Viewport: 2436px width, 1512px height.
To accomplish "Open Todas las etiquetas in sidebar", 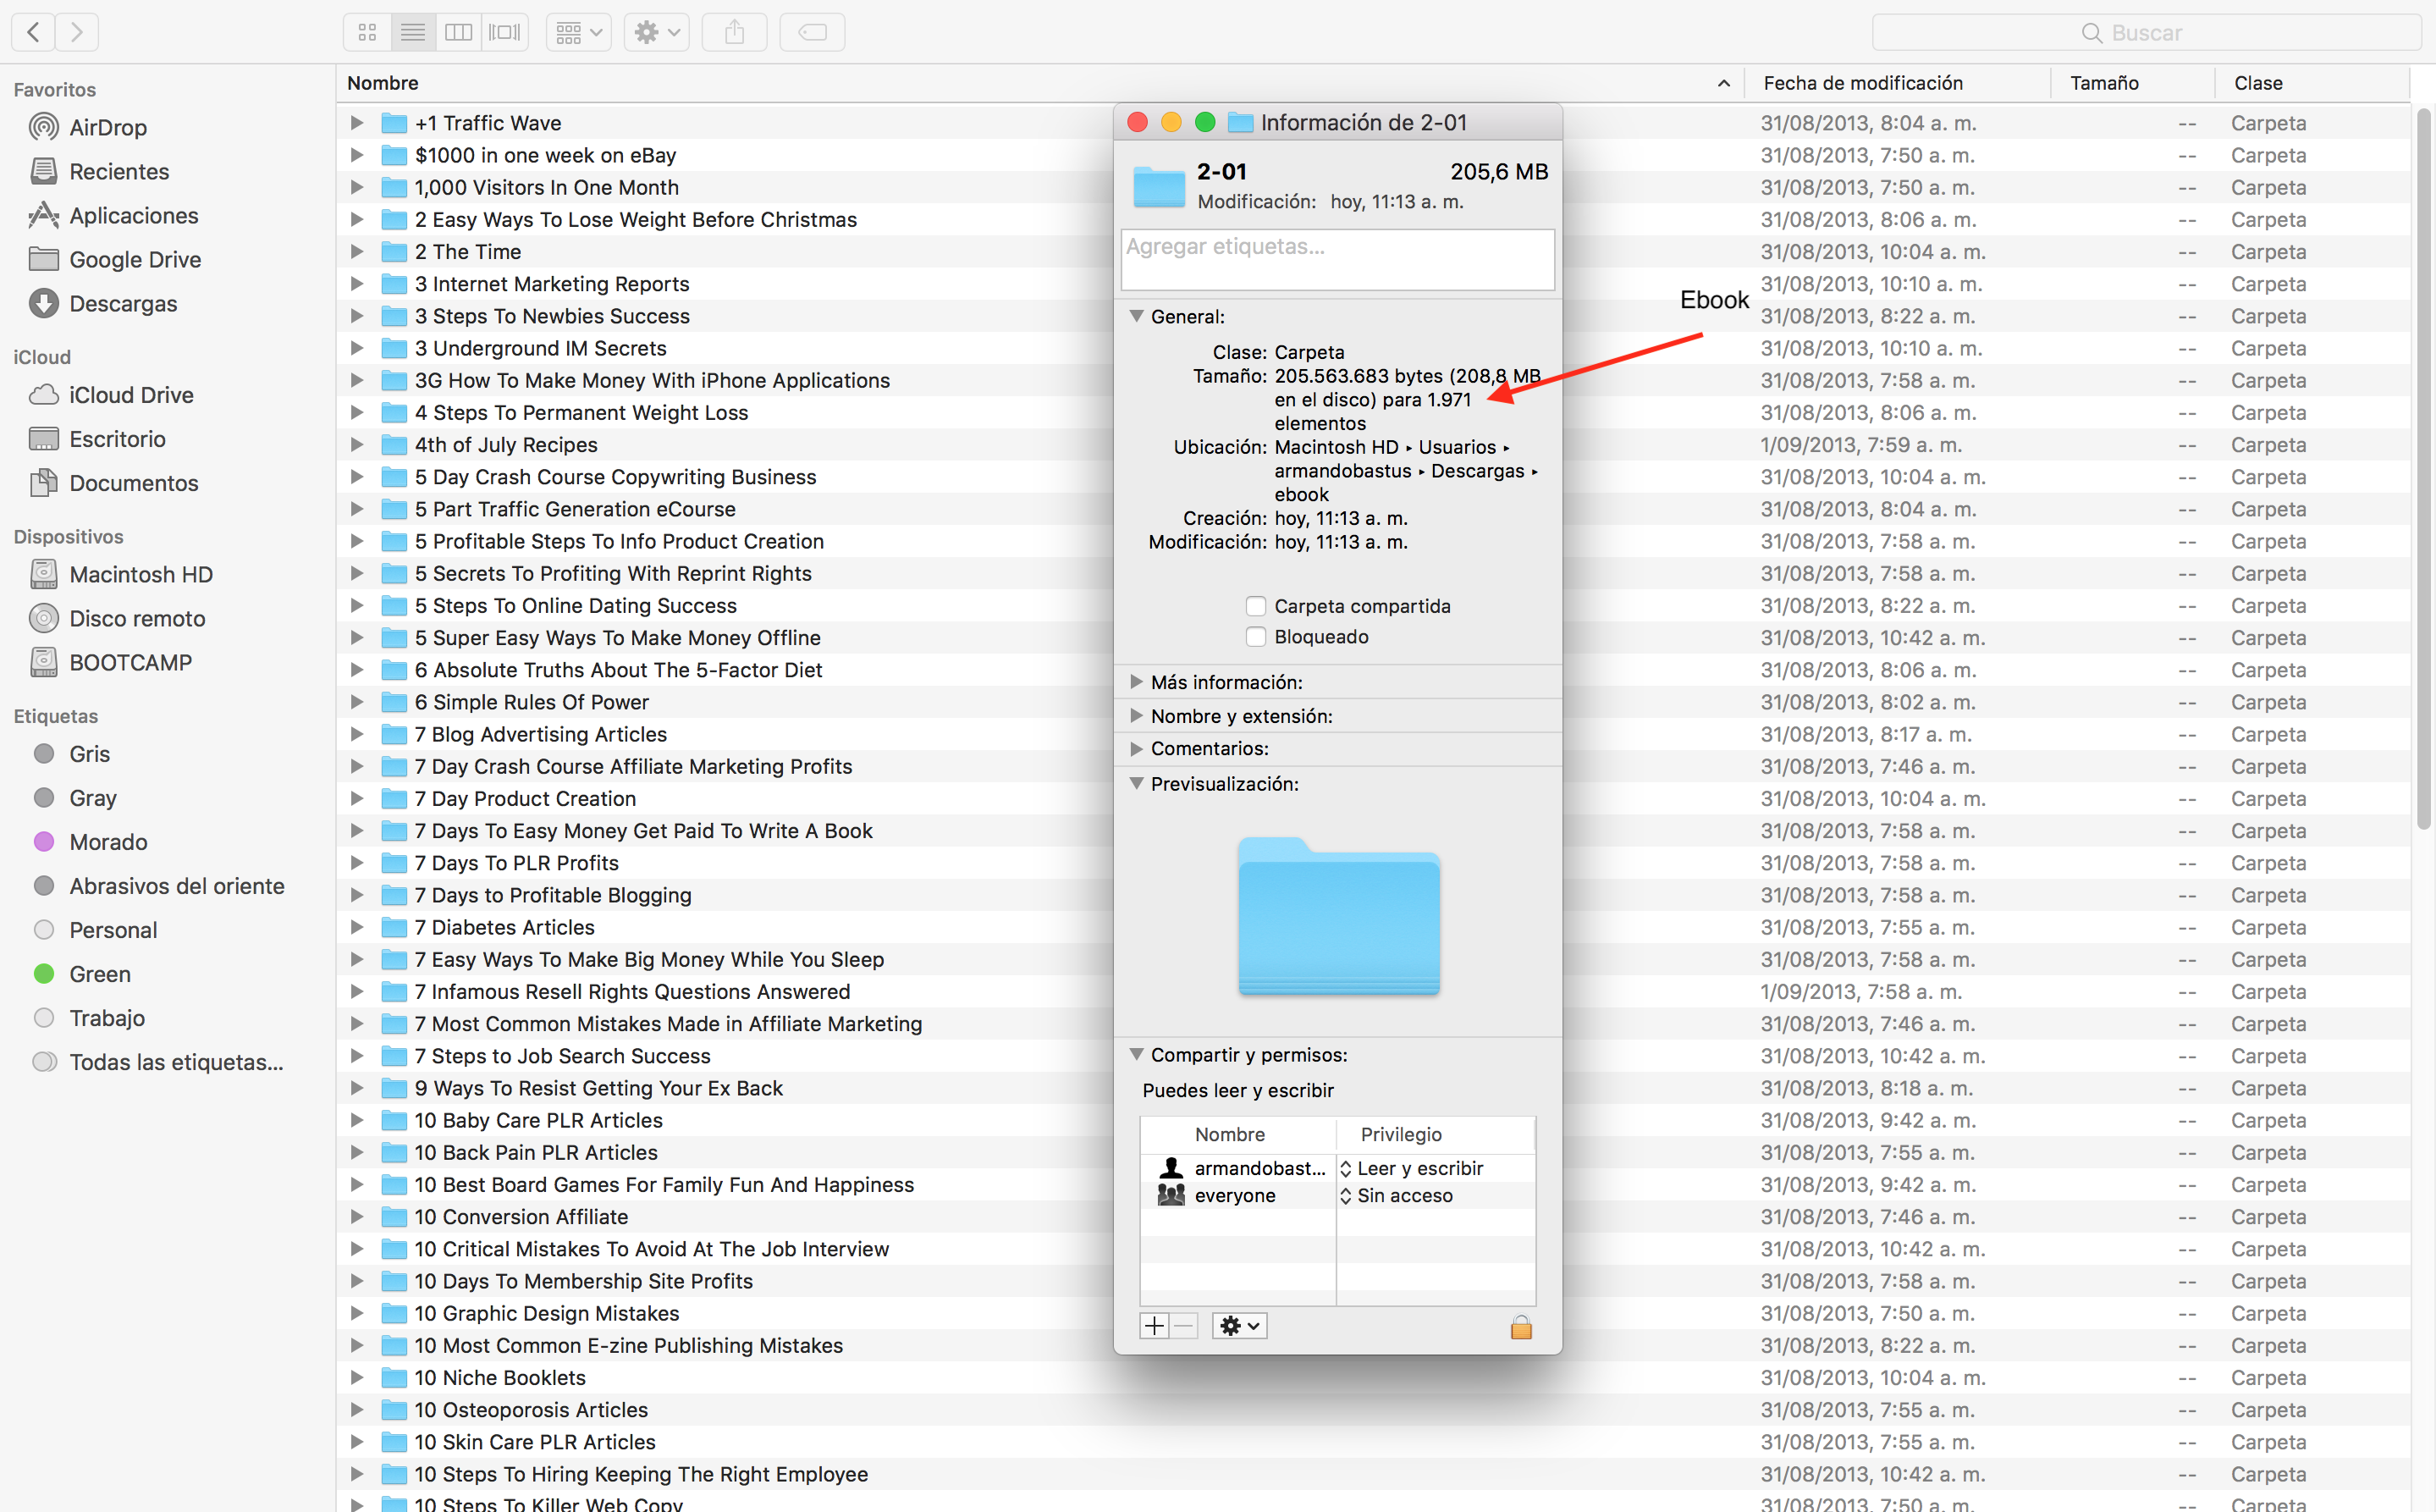I will pyautogui.click(x=176, y=1062).
